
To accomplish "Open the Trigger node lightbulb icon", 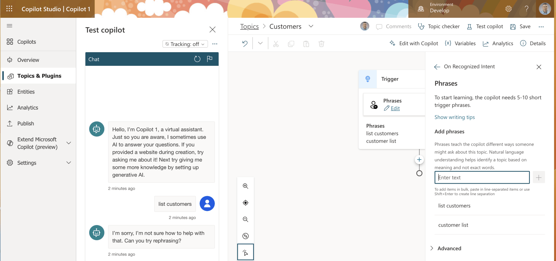I will [x=368, y=79].
